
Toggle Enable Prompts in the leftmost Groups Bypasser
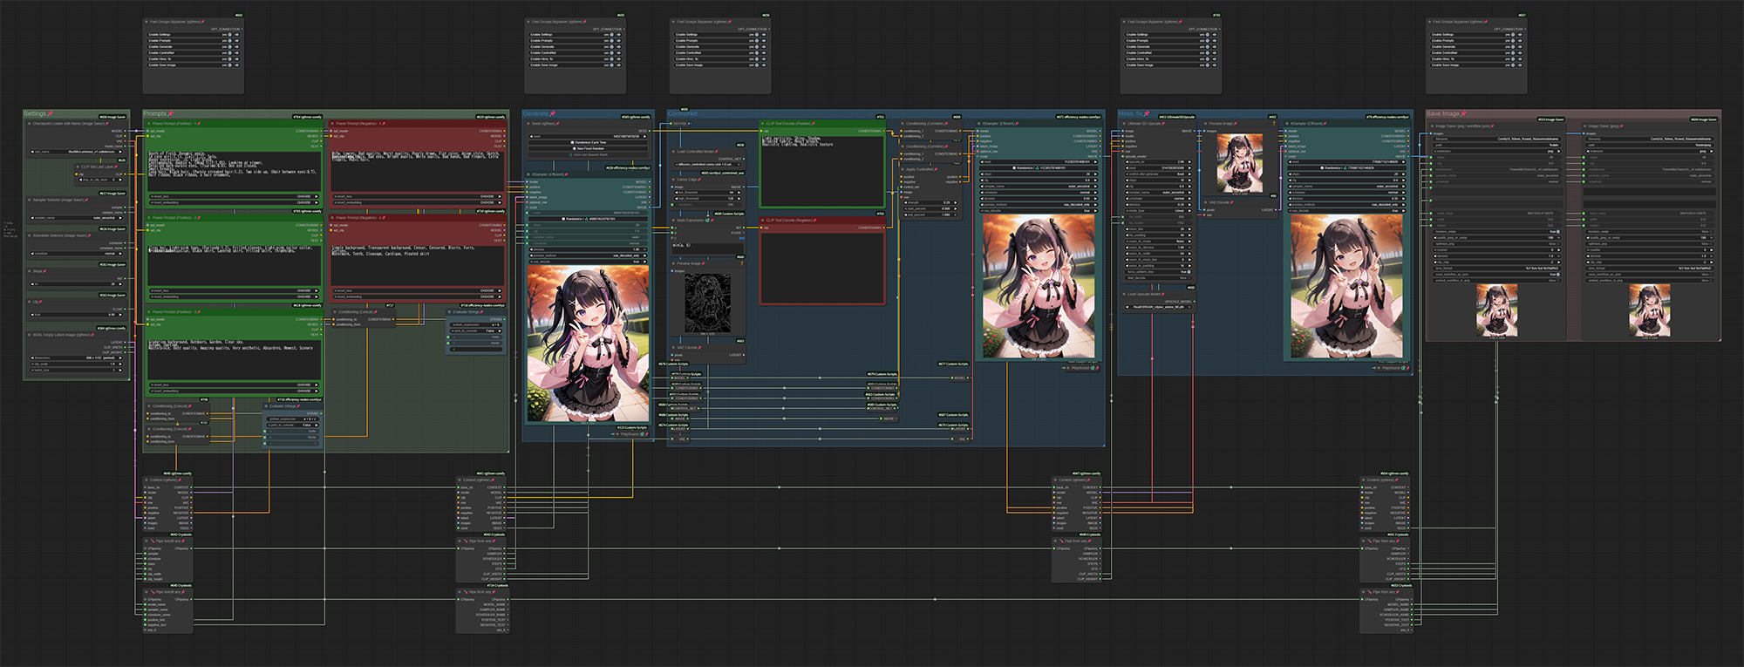tap(229, 41)
